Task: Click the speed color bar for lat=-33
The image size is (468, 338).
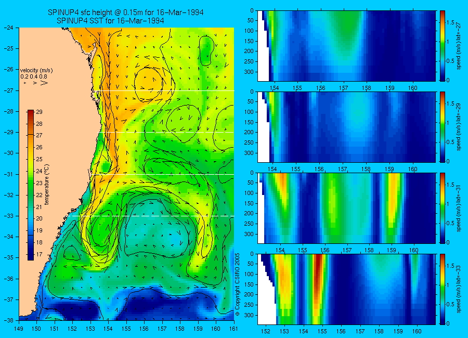Action: click(x=443, y=289)
